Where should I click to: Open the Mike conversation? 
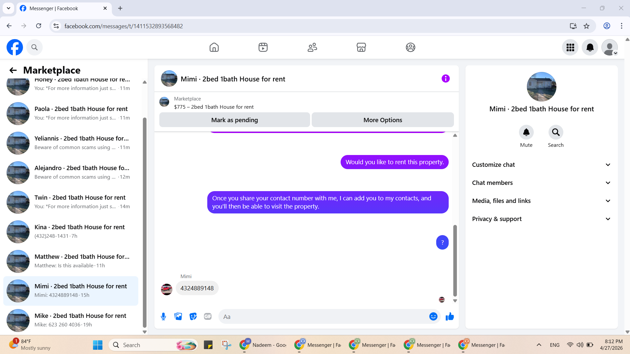(x=71, y=320)
